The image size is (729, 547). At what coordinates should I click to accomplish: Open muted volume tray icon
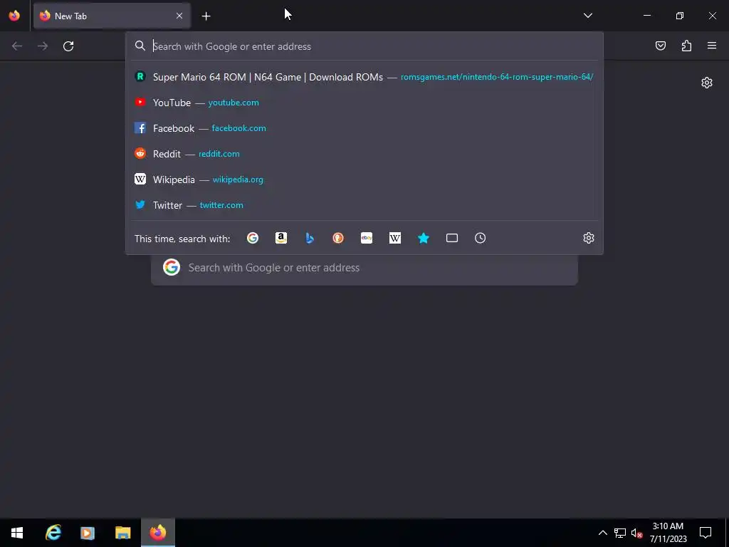[637, 533]
